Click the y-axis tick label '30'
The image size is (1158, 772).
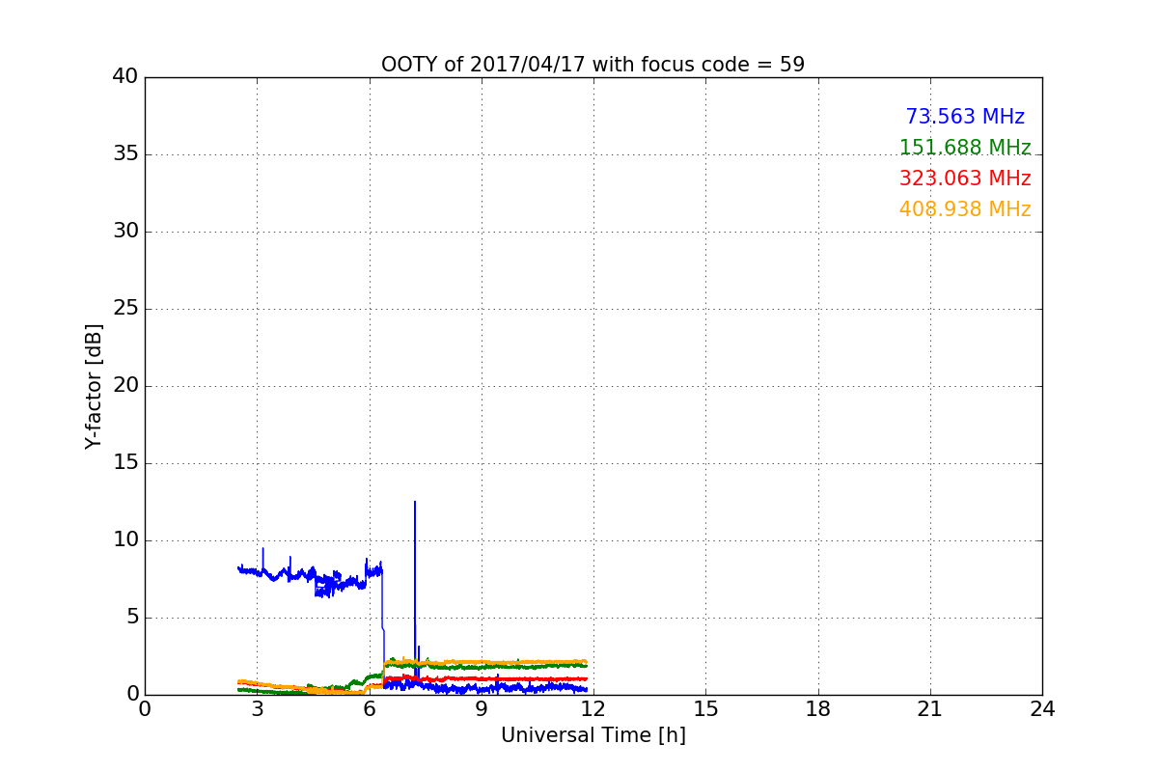click(125, 232)
